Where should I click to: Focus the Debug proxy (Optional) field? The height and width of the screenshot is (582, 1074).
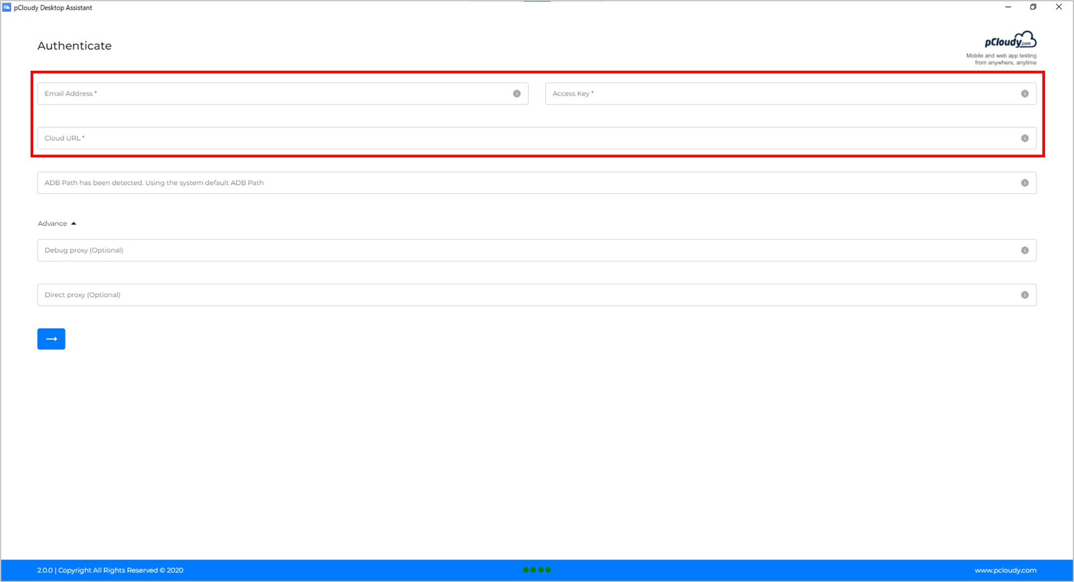click(x=536, y=250)
